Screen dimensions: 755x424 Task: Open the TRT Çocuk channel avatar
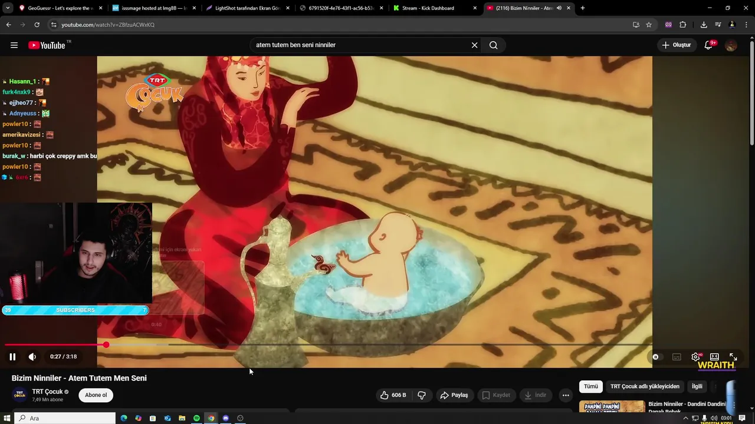[x=19, y=395]
